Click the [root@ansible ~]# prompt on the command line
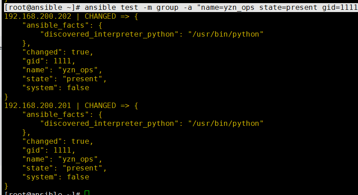The width and height of the screenshot is (358, 195). point(42,8)
